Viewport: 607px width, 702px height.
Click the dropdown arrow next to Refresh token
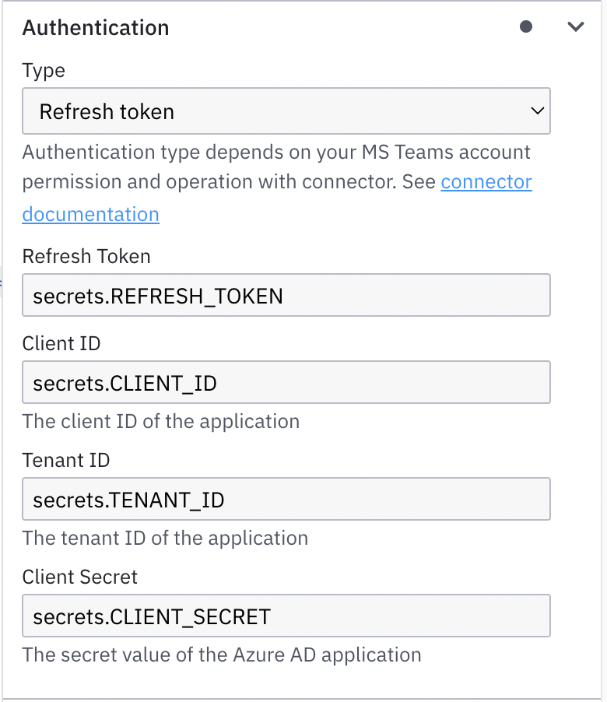click(x=537, y=111)
